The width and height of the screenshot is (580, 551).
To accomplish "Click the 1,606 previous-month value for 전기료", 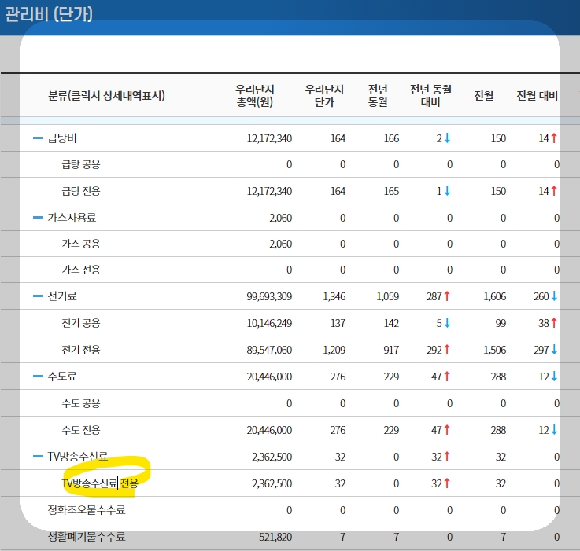I will coord(495,296).
